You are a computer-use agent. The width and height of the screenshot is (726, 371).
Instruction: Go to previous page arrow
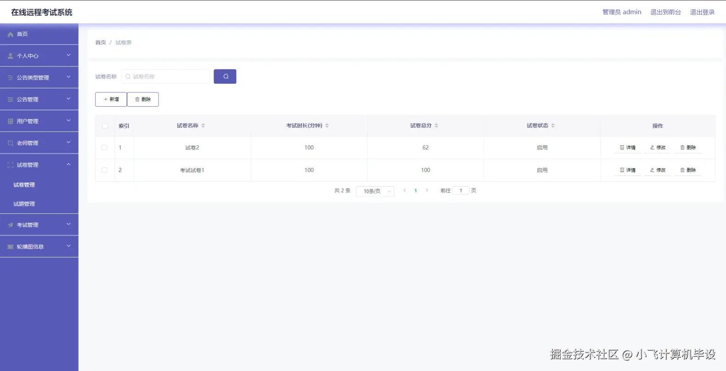point(404,190)
